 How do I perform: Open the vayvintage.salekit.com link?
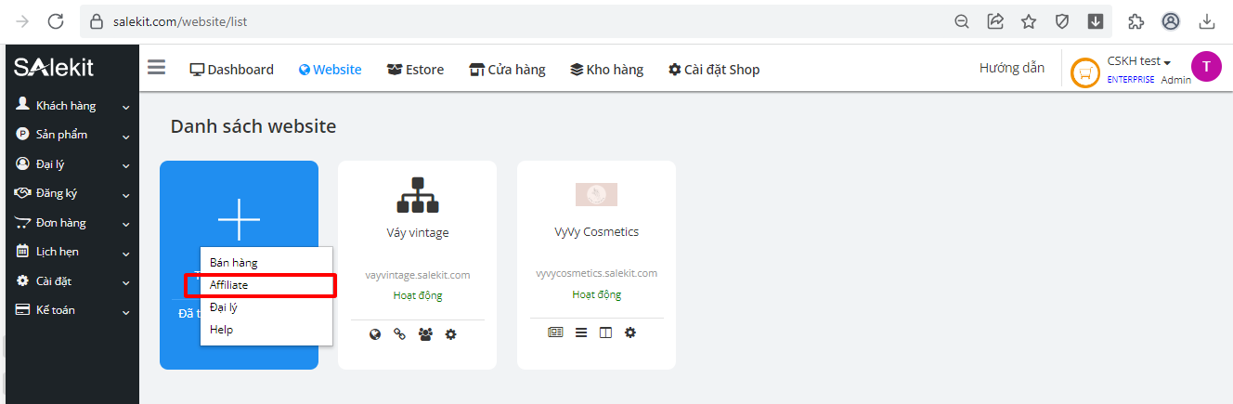pyautogui.click(x=417, y=275)
